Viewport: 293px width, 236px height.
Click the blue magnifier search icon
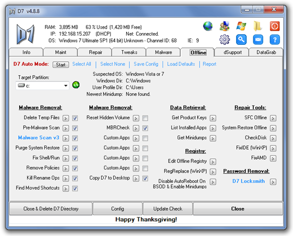pos(241,39)
